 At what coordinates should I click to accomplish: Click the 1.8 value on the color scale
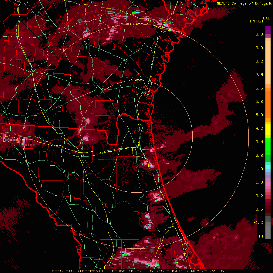(259, 169)
